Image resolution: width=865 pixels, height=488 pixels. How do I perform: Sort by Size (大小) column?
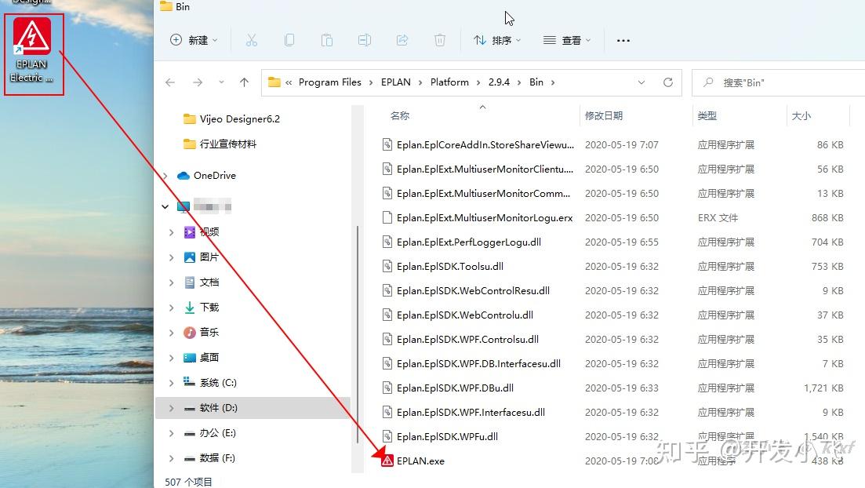[801, 116]
